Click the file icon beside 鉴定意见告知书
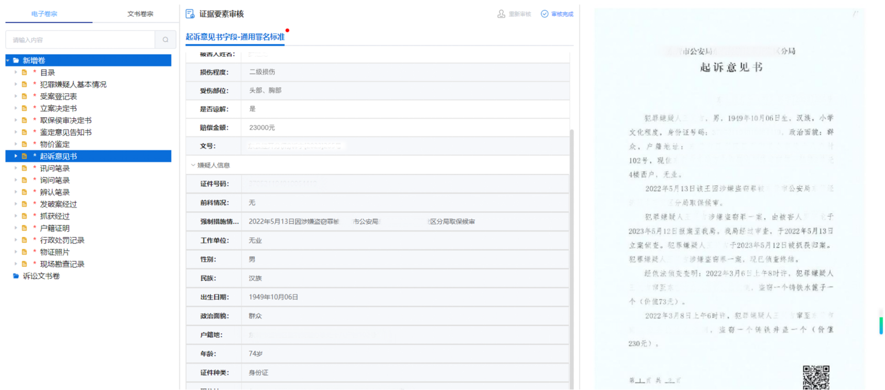885x390 pixels. pos(24,132)
